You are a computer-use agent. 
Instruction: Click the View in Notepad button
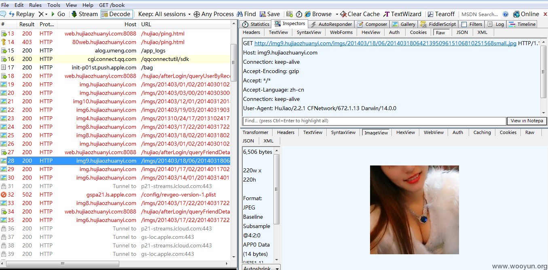tap(527, 121)
